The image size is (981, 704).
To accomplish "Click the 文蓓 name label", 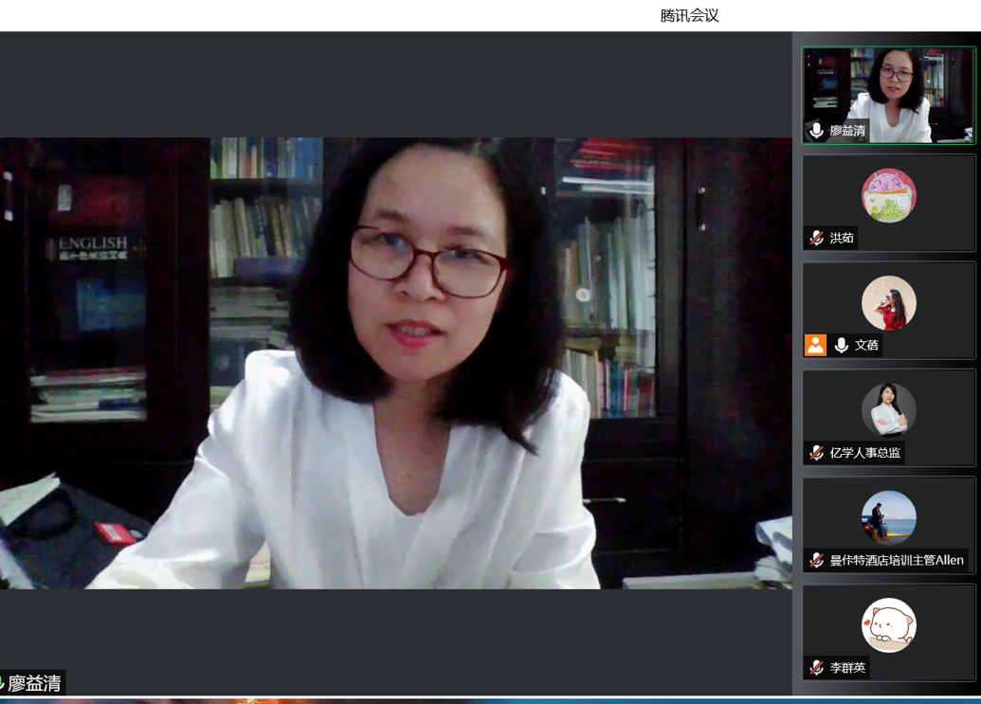I will pos(866,345).
